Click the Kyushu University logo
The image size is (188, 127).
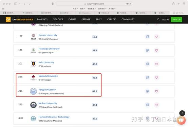pyautogui.click(x=33, y=37)
